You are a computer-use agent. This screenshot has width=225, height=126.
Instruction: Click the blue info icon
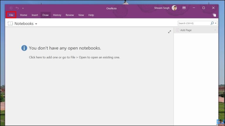(x=24, y=48)
